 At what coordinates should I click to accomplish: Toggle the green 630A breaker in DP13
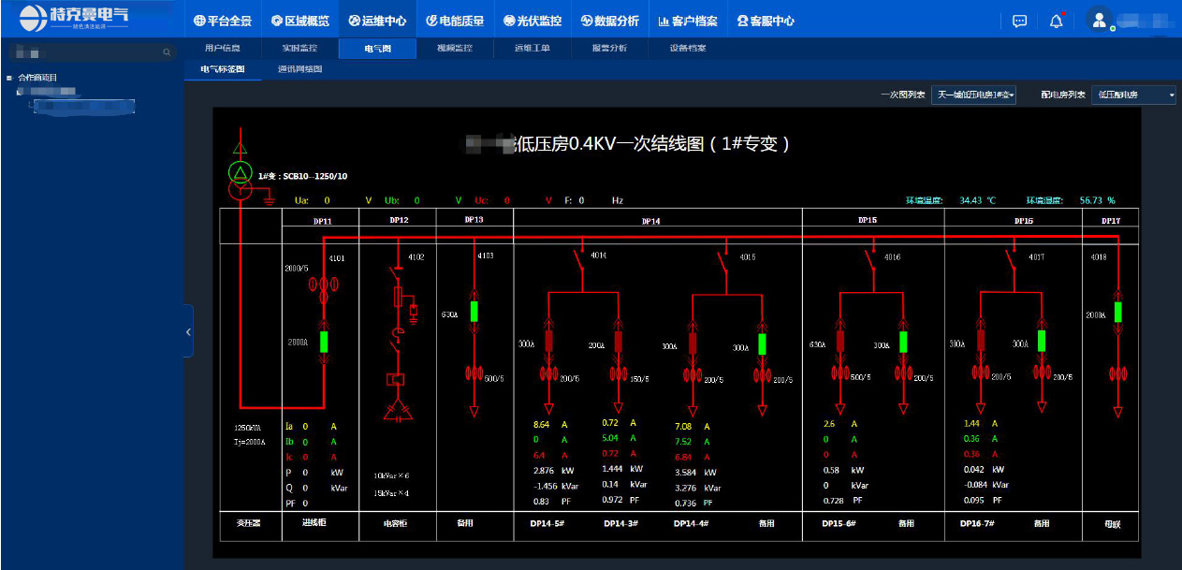(474, 312)
